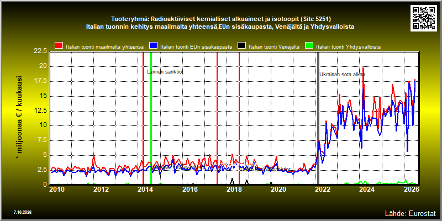
Task: Click the green vertical sanctions marker line
Action: (x=151, y=118)
